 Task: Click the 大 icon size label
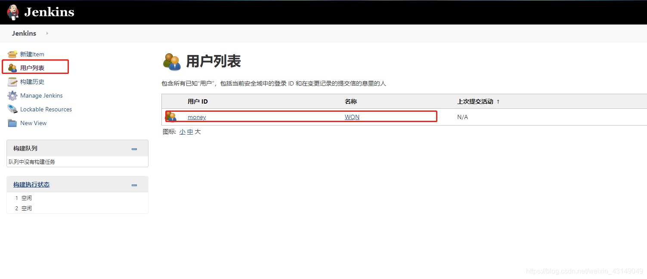click(x=198, y=132)
